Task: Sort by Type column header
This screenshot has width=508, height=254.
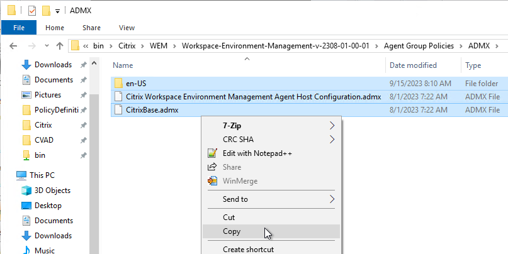Action: pos(473,65)
